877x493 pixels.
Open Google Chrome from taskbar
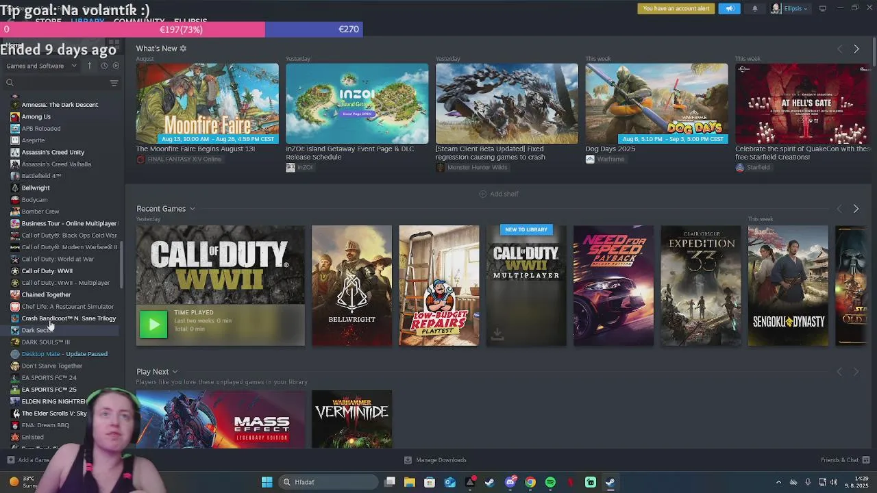(530, 482)
